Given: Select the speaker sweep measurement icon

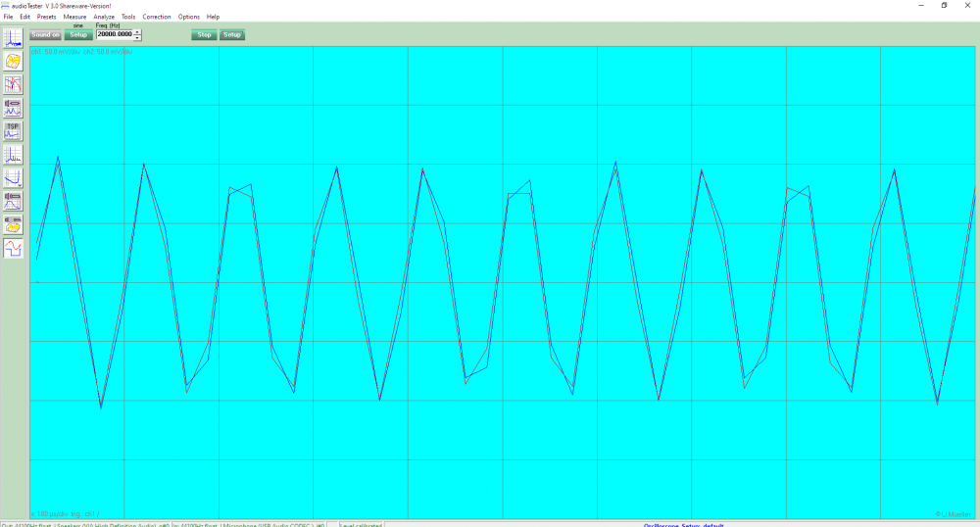Looking at the screenshot, I should (13, 108).
